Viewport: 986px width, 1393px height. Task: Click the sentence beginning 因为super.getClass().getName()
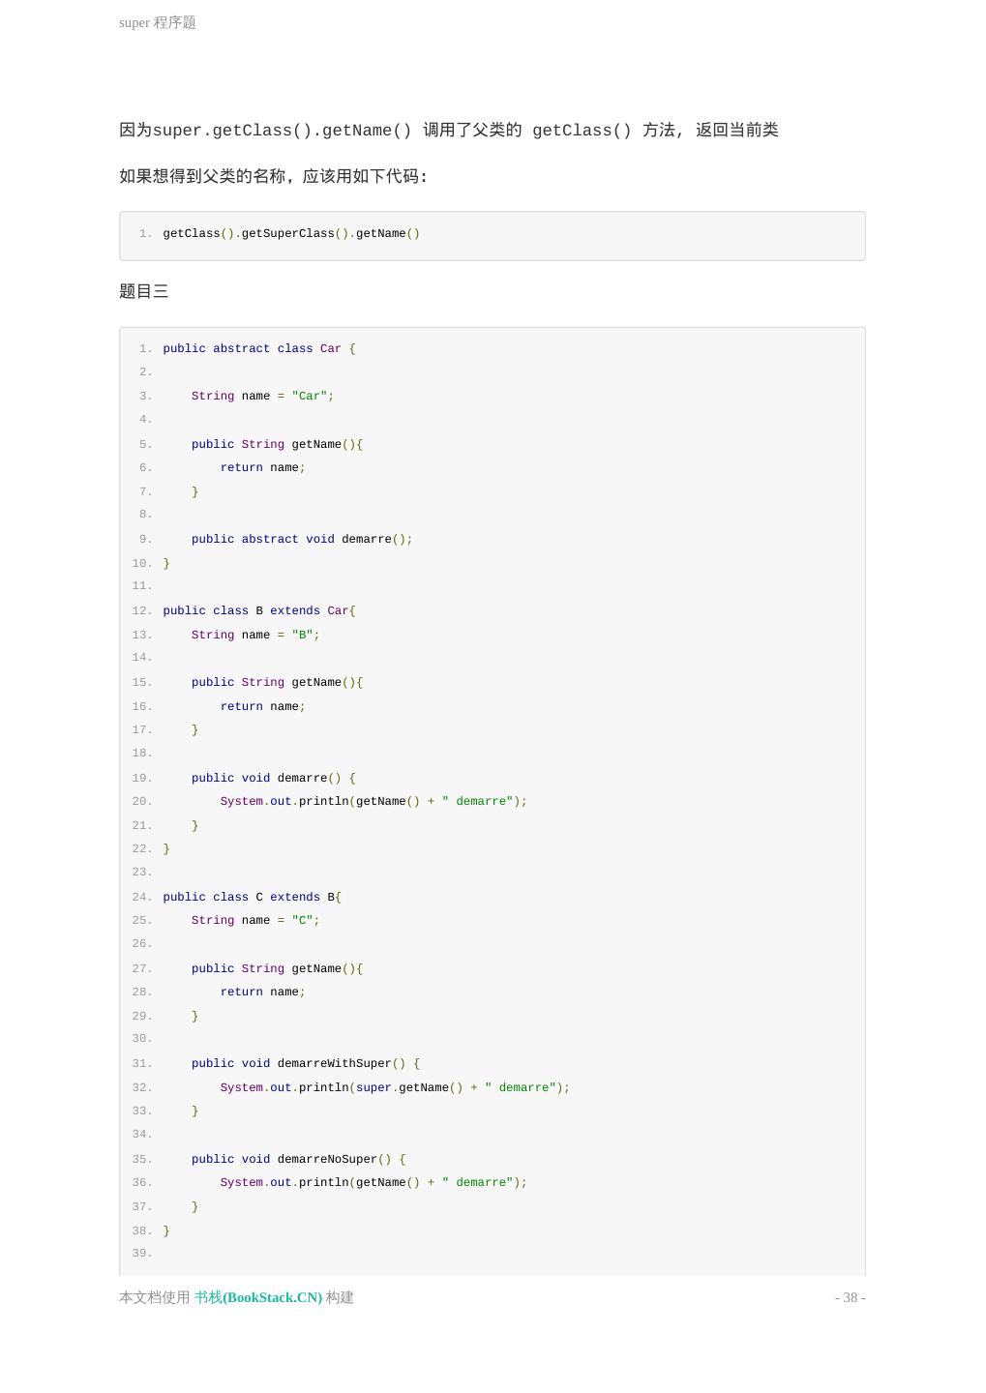pos(448,130)
